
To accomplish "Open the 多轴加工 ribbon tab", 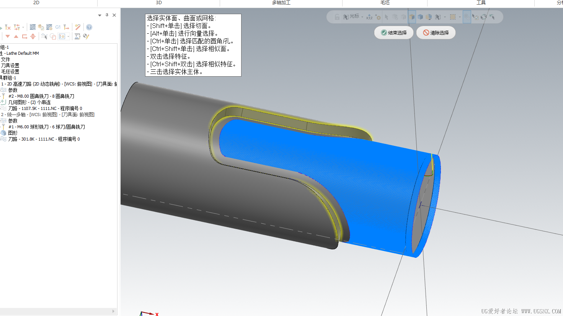I will 281,3.
